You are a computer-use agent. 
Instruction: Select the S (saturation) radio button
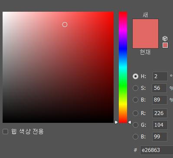click(135, 88)
